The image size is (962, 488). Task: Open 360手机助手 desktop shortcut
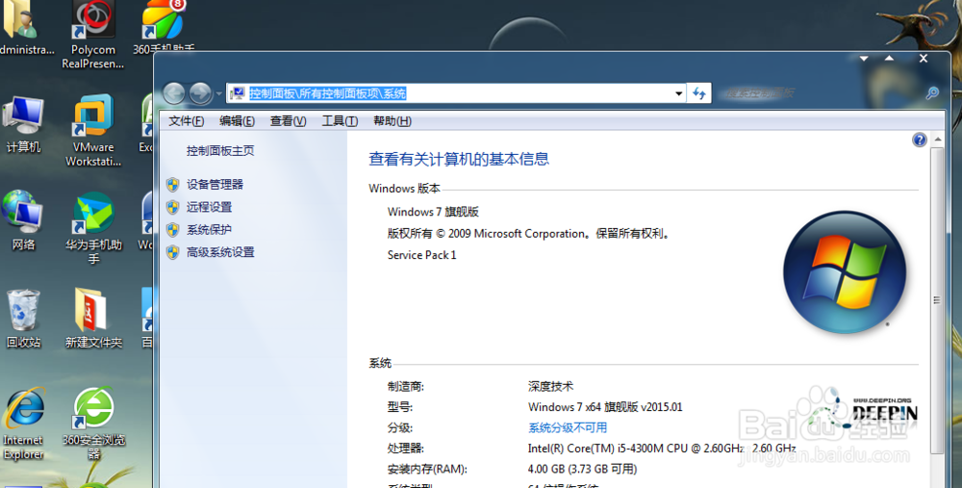(x=164, y=28)
